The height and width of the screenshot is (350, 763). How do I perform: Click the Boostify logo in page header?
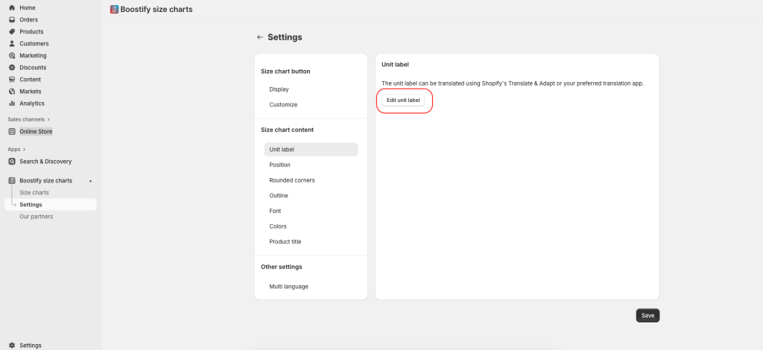(x=114, y=9)
